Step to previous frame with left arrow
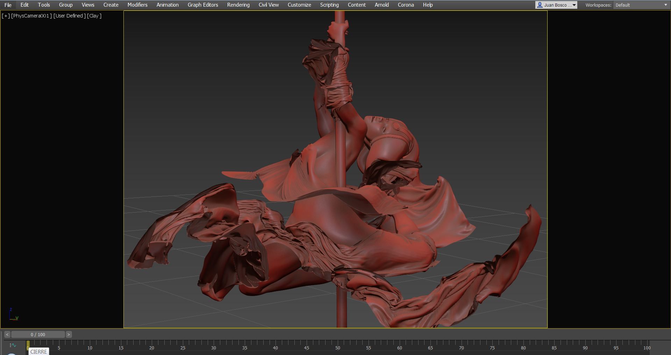This screenshot has width=671, height=355. pyautogui.click(x=7, y=334)
